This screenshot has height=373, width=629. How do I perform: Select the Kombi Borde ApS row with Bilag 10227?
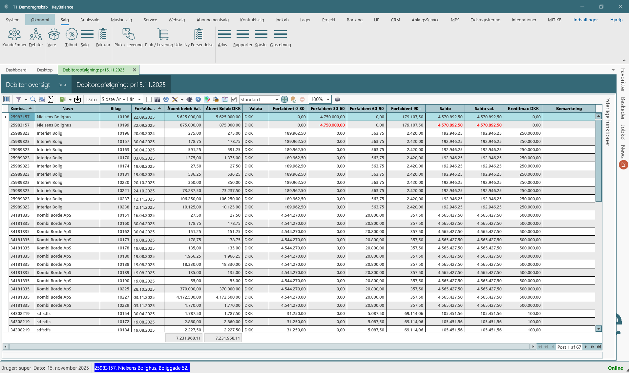click(54, 297)
